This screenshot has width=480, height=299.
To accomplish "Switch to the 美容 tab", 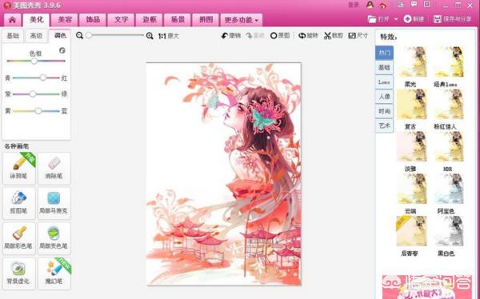I will [65, 20].
